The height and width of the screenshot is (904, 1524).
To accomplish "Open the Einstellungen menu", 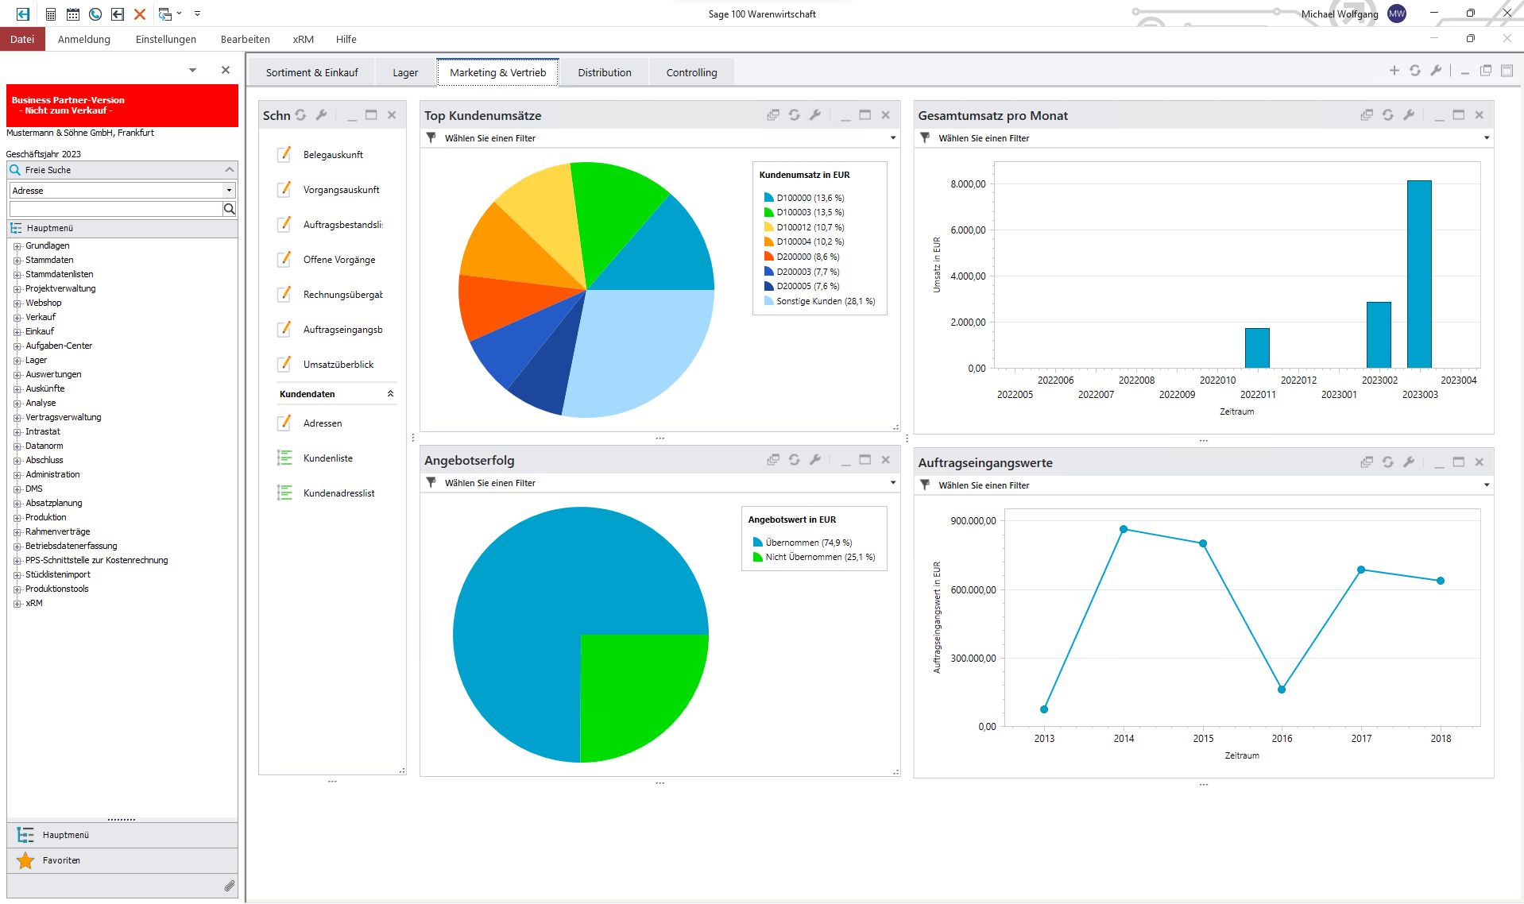I will point(165,39).
